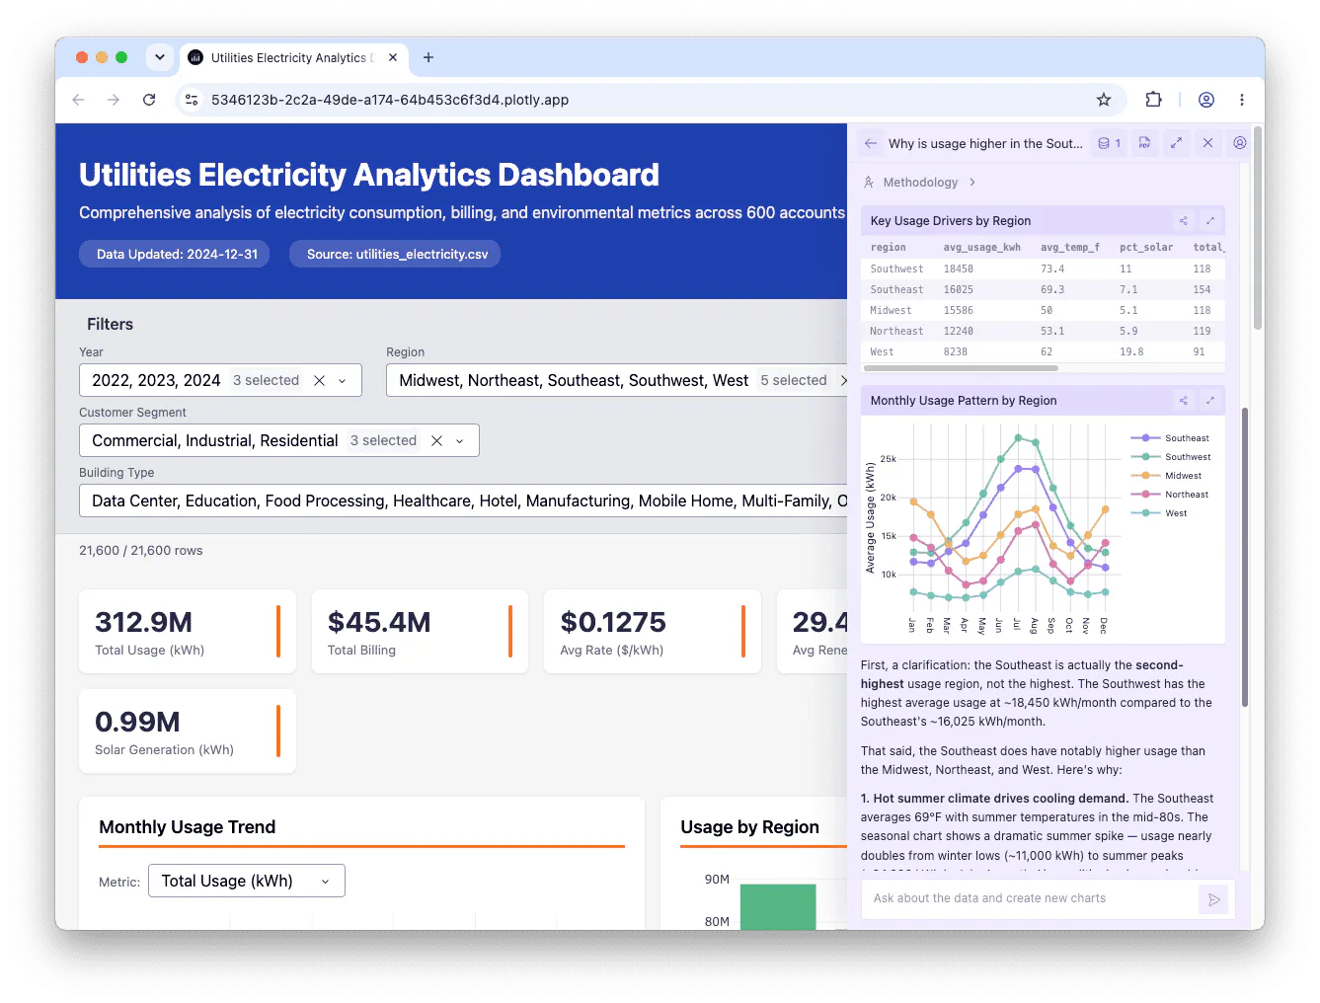Open the user account icon in chat panel
This screenshot has height=1003, width=1320.
(x=1240, y=143)
